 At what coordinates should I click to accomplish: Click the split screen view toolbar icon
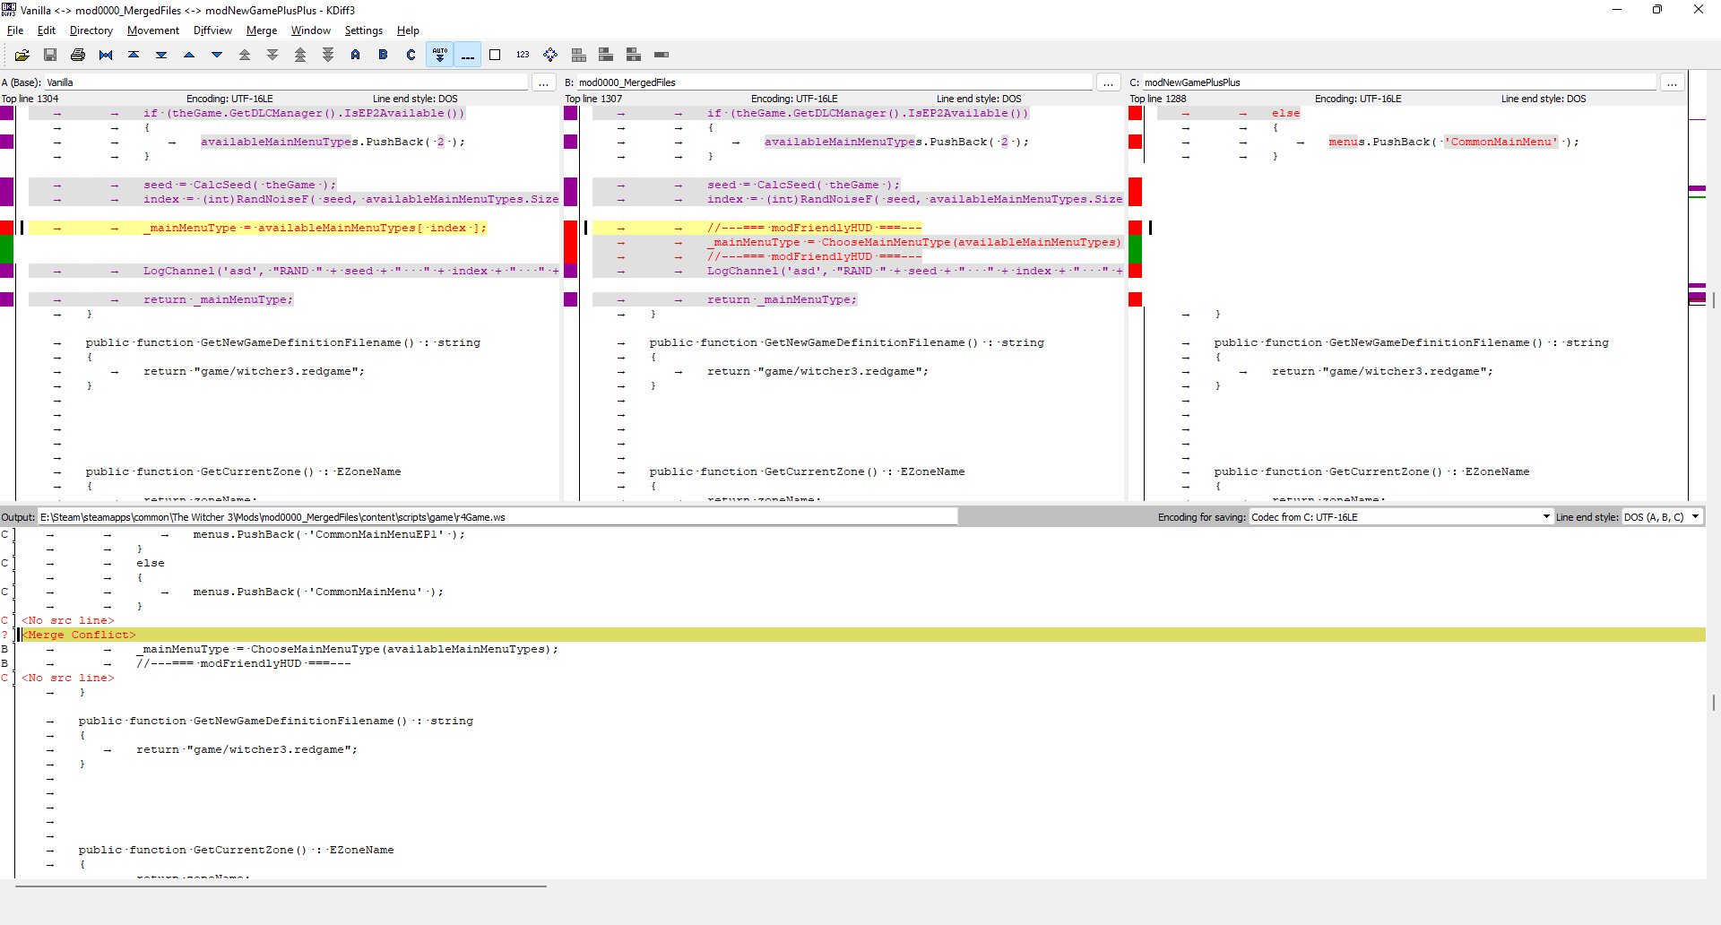point(578,55)
